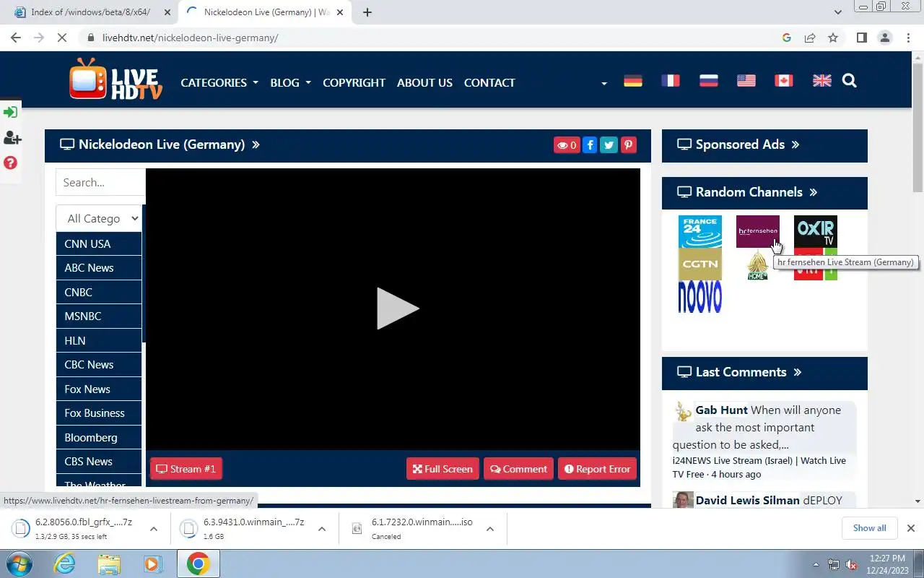Open COPYRIGHT page

point(354,82)
